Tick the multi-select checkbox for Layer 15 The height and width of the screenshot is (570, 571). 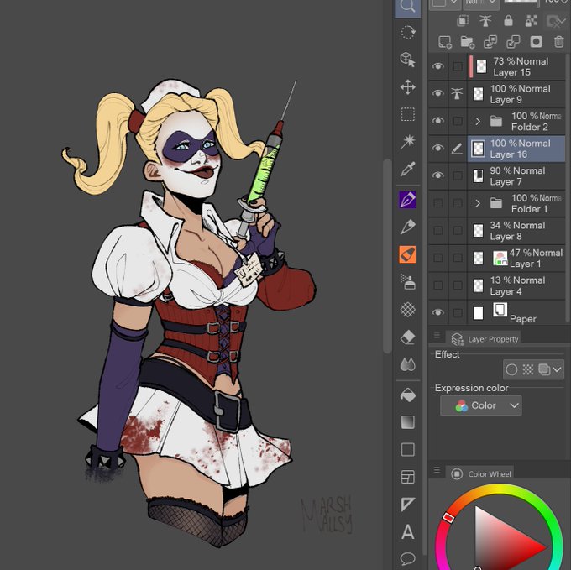(x=458, y=66)
